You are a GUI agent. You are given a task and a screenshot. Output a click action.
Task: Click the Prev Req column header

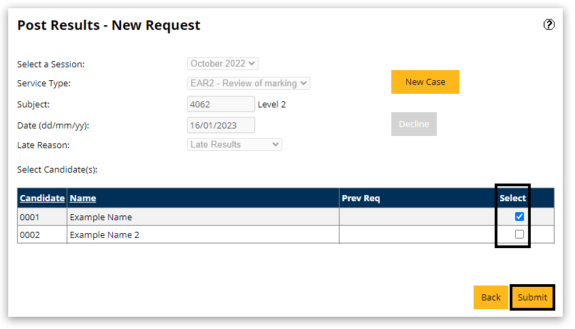(361, 198)
